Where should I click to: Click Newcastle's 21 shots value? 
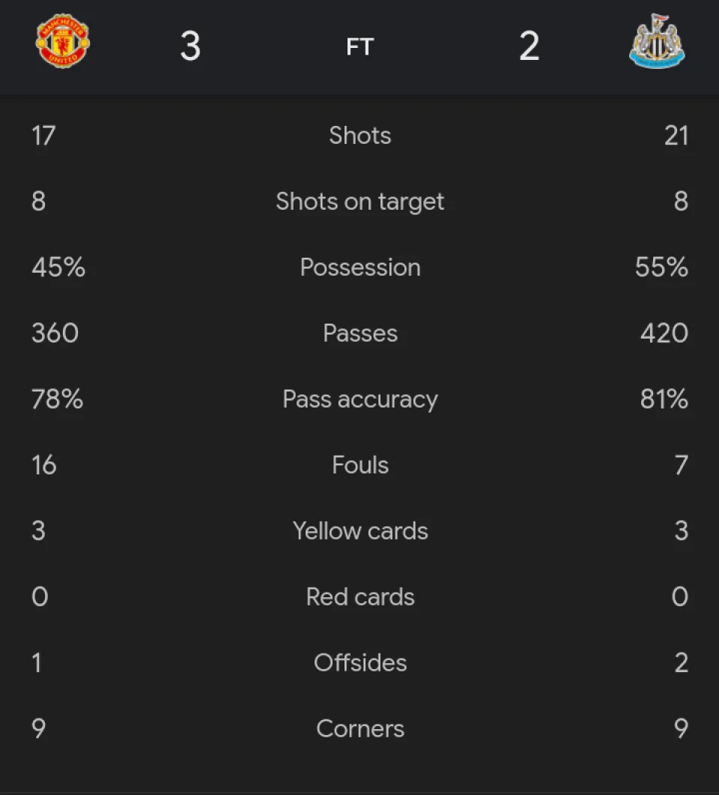(676, 136)
